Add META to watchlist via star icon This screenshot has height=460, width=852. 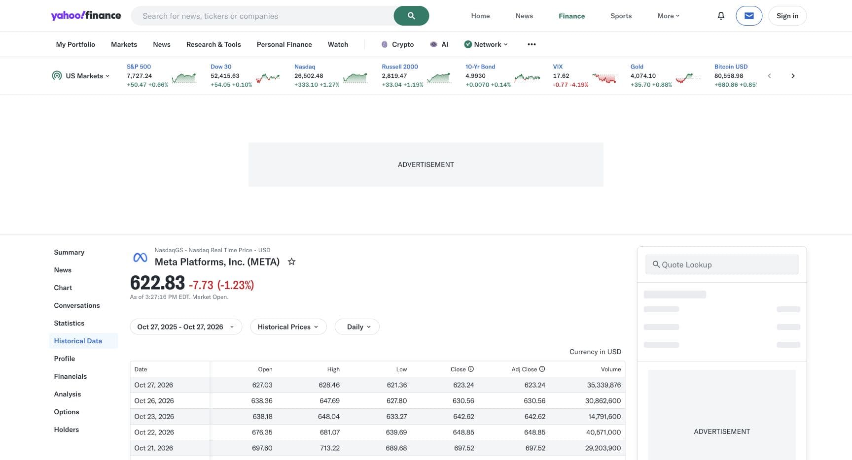(291, 262)
